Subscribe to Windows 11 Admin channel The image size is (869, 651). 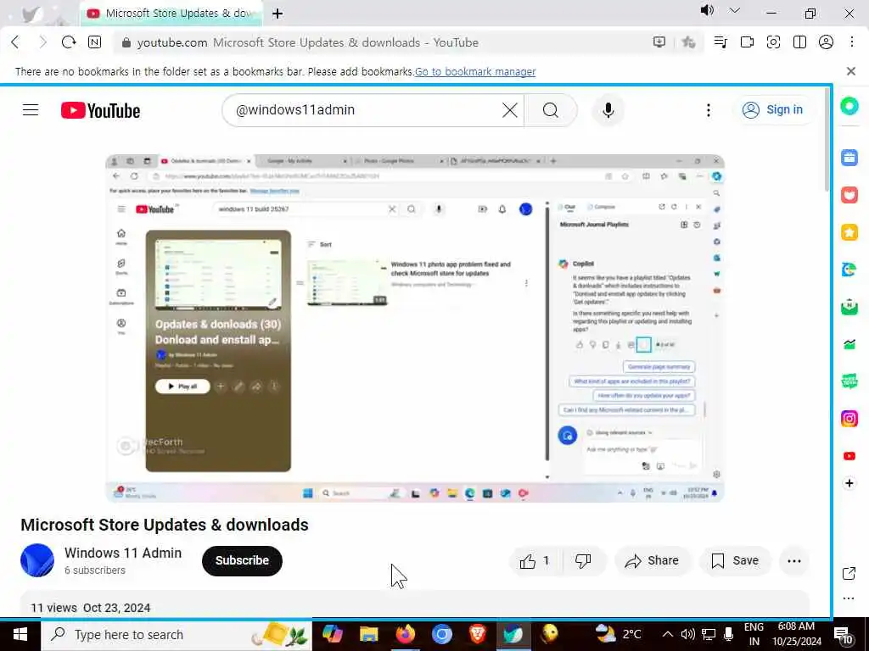(242, 561)
